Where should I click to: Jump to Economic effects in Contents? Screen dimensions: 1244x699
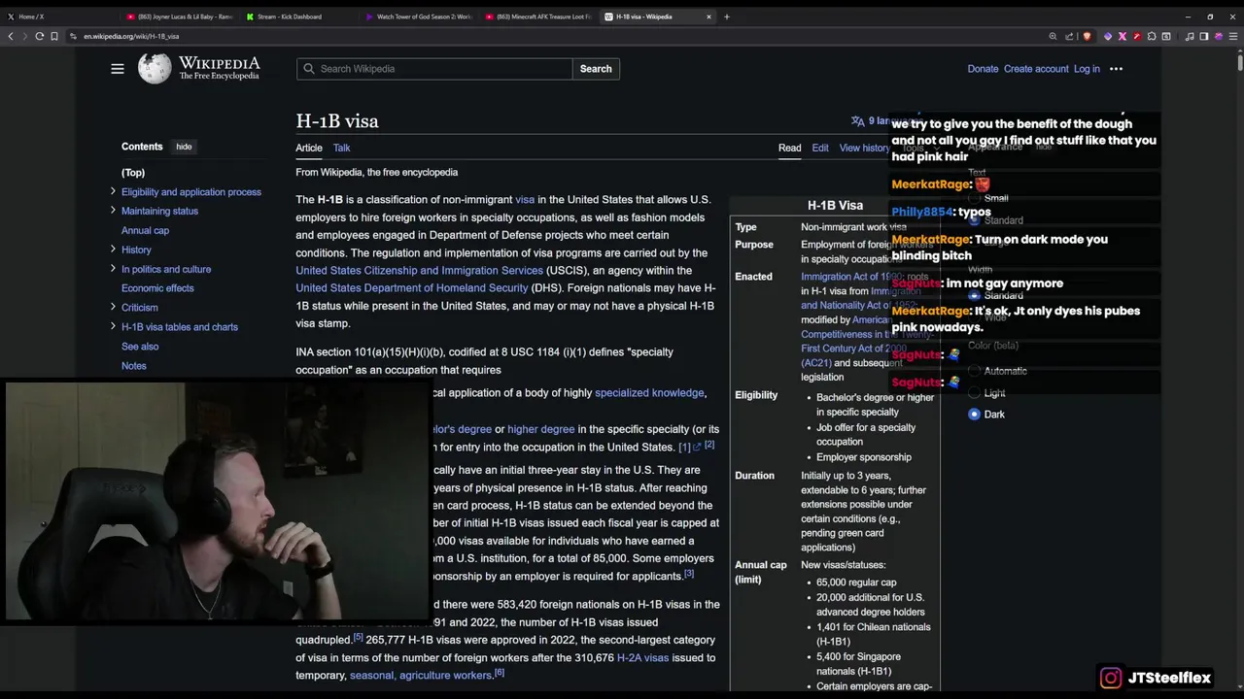(157, 287)
